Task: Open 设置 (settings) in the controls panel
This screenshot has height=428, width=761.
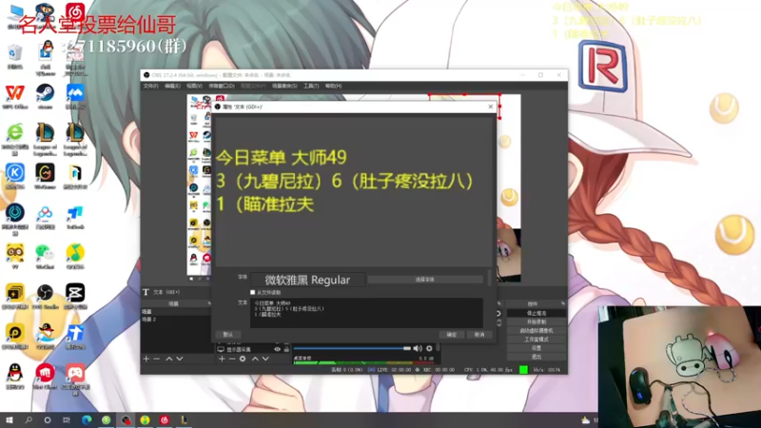Action: click(x=537, y=348)
